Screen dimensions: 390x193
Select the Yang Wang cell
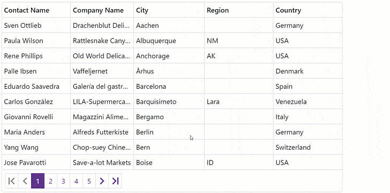coord(36,148)
